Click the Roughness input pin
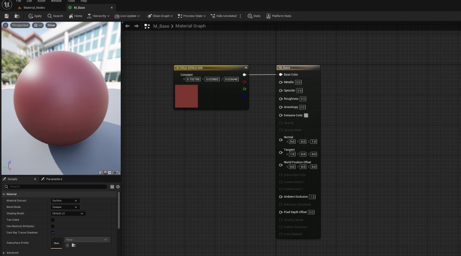The height and width of the screenshot is (256, 461). coord(281,99)
